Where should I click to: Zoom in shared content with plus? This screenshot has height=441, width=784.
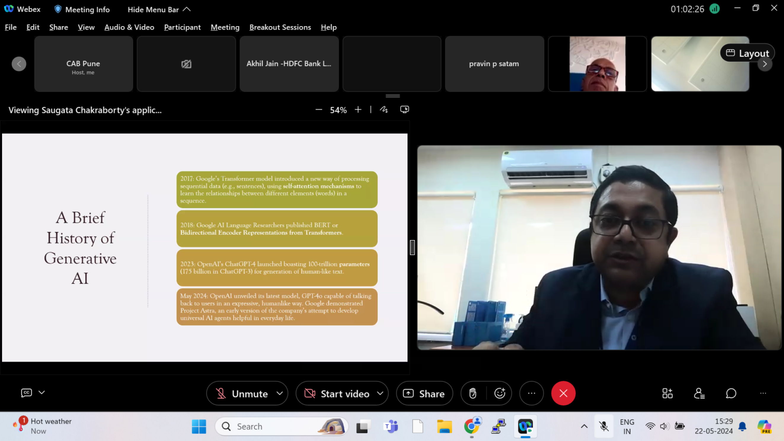[358, 110]
